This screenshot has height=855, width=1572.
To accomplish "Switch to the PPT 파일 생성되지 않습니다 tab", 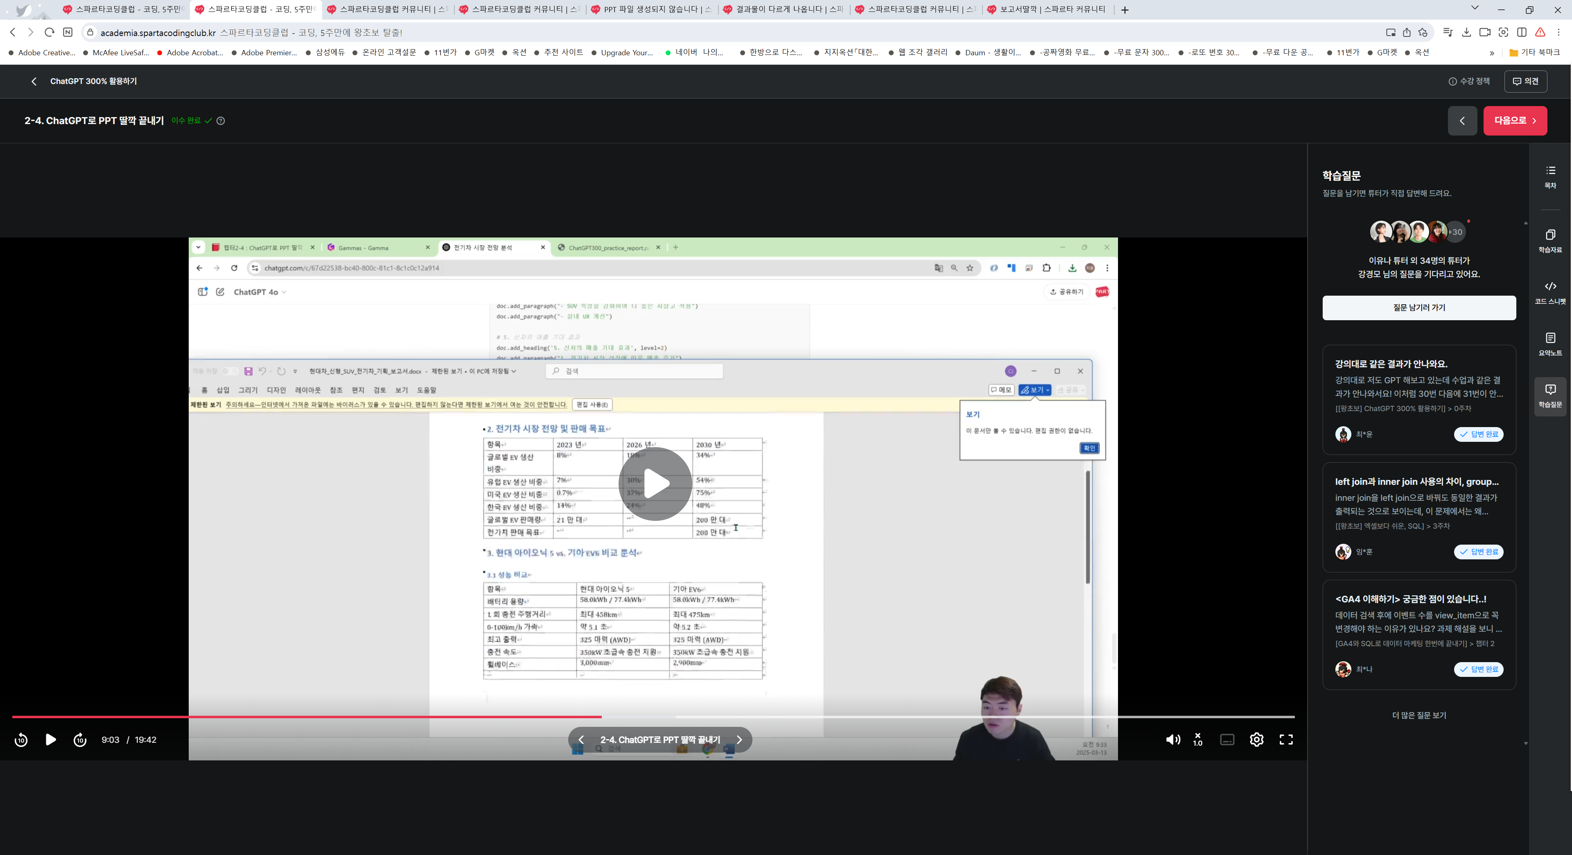I will click(650, 10).
